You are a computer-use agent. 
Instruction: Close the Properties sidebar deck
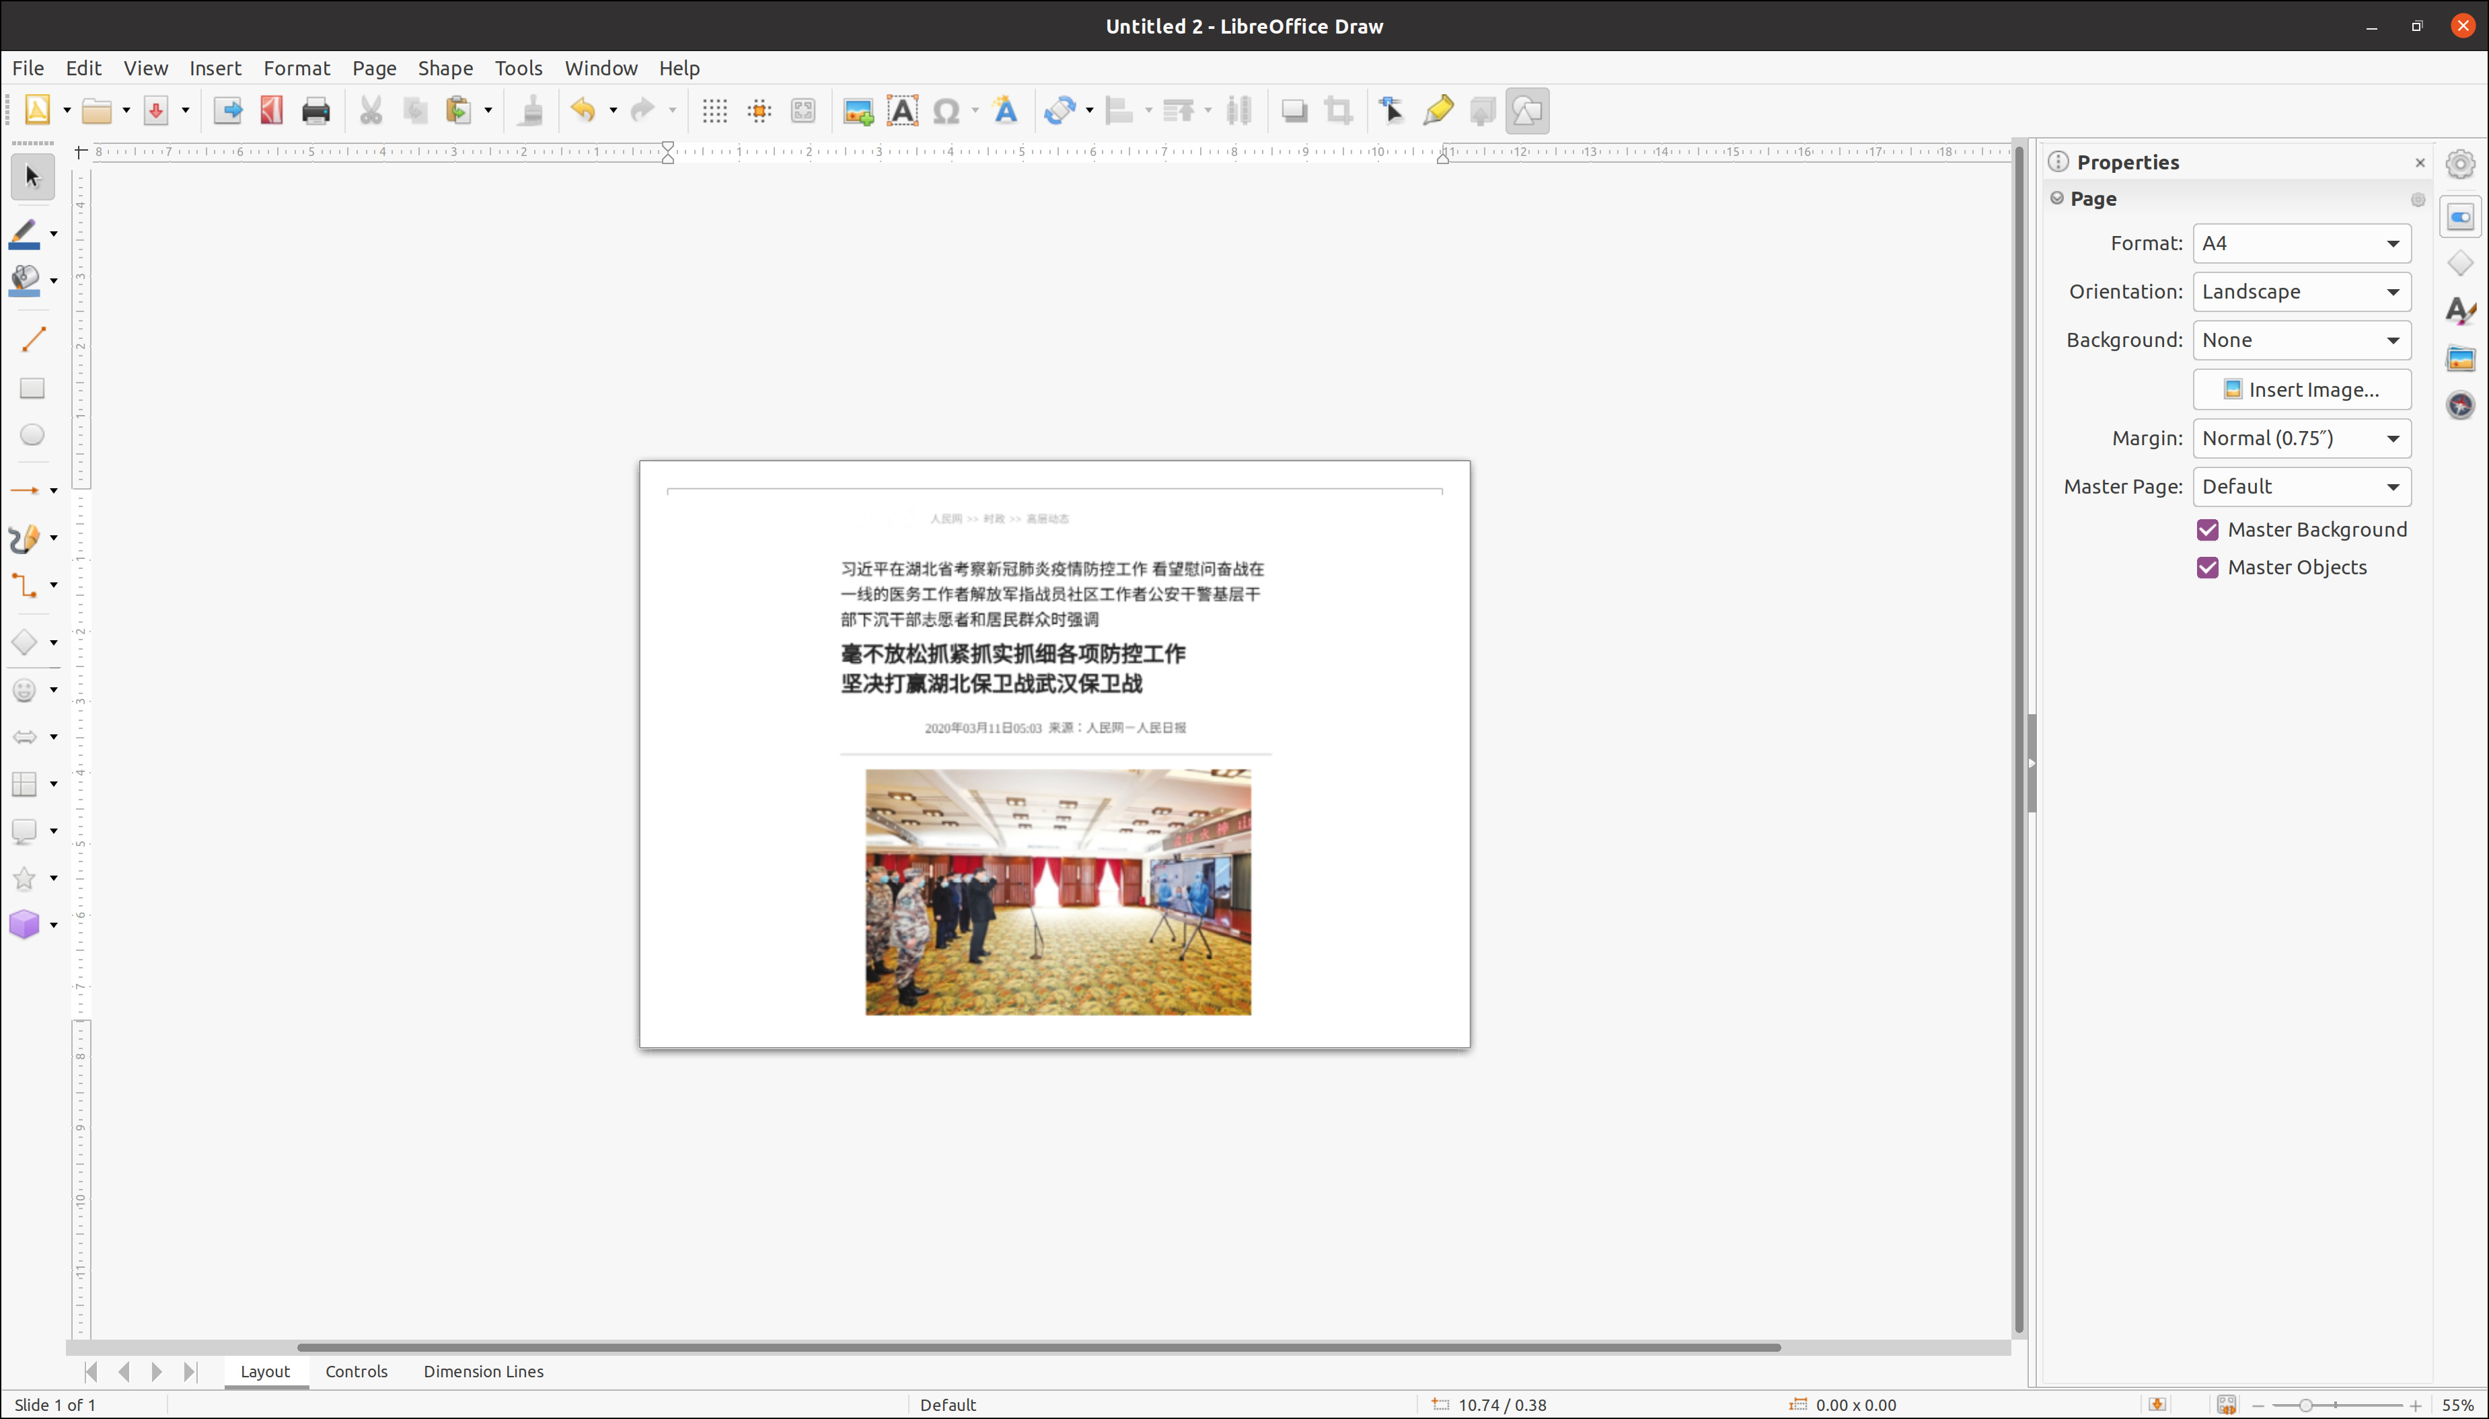point(2420,163)
